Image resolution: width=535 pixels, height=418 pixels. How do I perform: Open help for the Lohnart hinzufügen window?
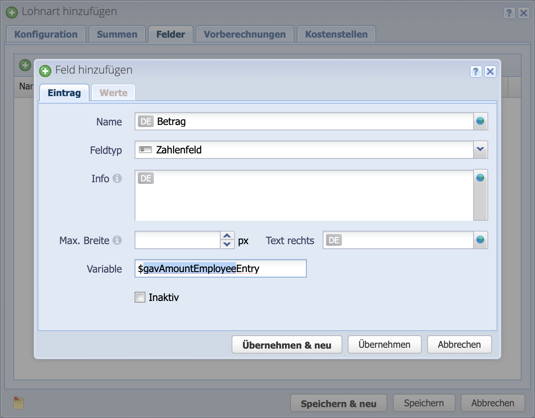(509, 13)
